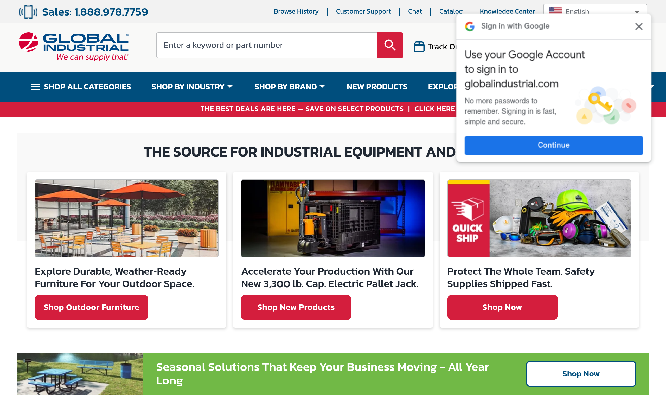Click Continue in Google sign-in popup
The height and width of the screenshot is (416, 666).
click(x=553, y=145)
